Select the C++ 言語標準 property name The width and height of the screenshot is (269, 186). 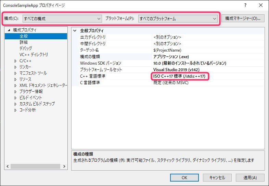click(x=93, y=76)
